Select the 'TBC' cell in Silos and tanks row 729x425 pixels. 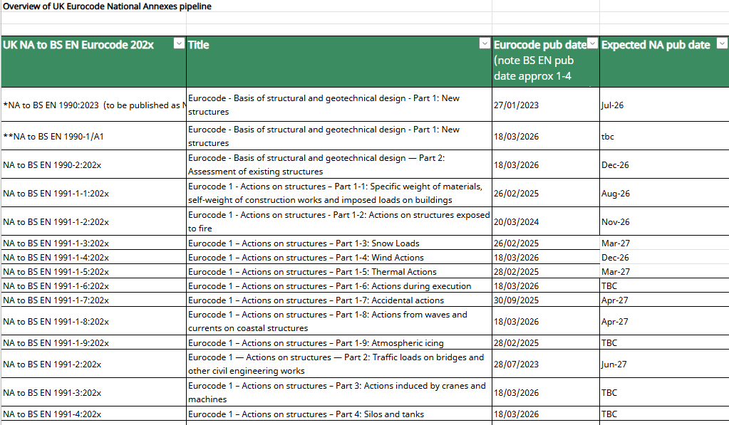pyautogui.click(x=664, y=414)
